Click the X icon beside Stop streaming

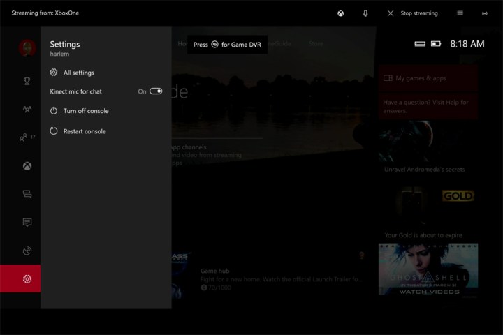391,13
